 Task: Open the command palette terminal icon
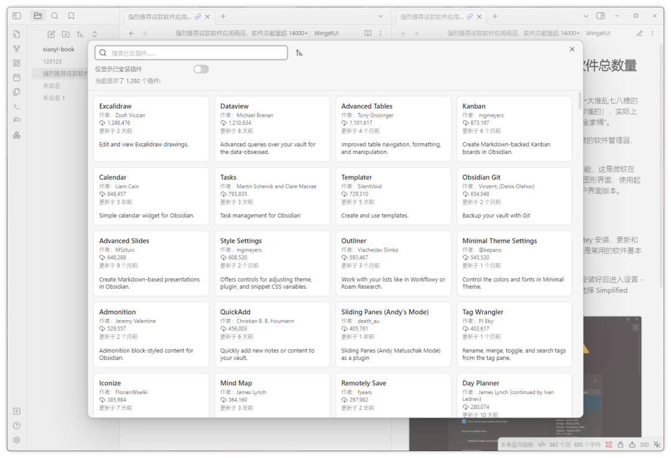(x=17, y=106)
